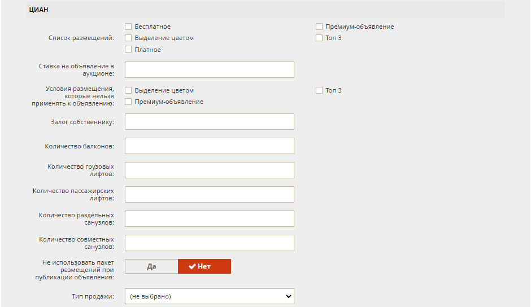Image resolution: width=531 pixels, height=307 pixels.
Task: Click the Количество балконов field
Action: pos(209,146)
